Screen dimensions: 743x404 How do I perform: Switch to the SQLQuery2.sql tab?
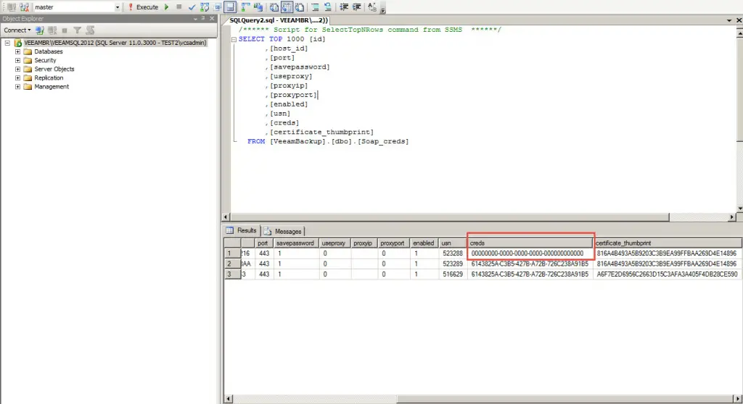(278, 20)
